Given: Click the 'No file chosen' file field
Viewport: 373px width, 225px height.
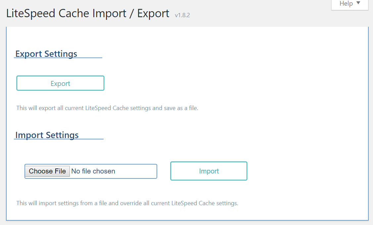Looking at the screenshot, I should [x=91, y=171].
